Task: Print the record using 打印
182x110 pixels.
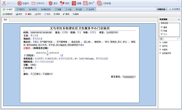Action: [x=38, y=14]
